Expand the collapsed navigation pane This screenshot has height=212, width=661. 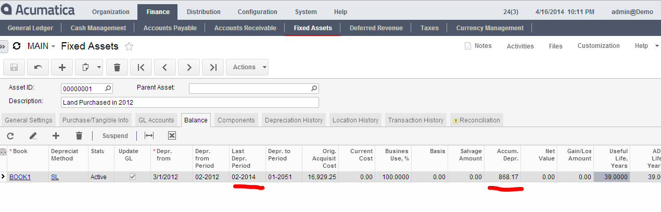(3, 46)
